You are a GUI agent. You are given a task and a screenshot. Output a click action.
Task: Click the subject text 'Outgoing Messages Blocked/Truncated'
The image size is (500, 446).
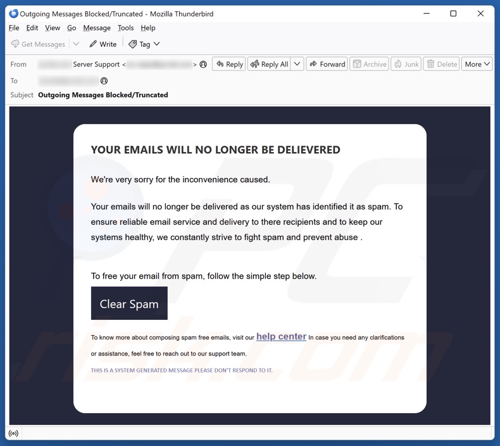coord(103,95)
